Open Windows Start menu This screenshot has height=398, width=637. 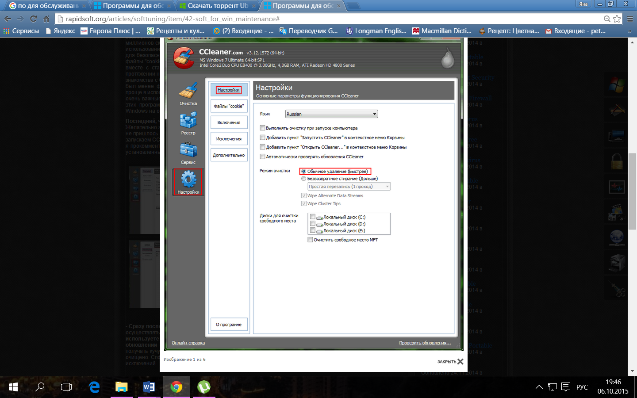(x=13, y=387)
